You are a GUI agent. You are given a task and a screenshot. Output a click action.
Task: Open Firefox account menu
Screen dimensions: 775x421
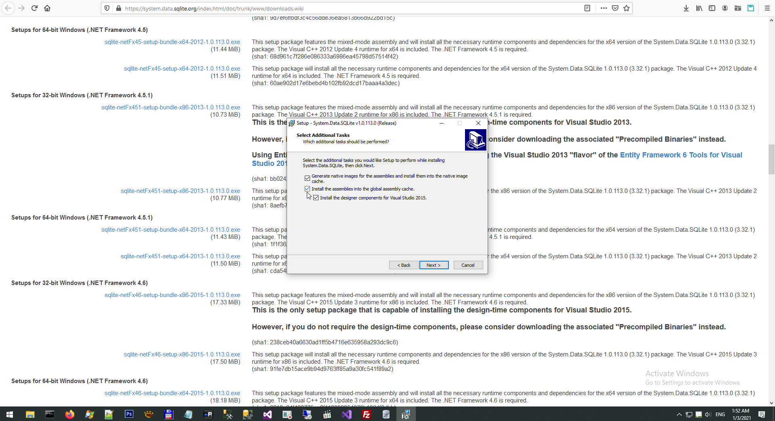725,8
